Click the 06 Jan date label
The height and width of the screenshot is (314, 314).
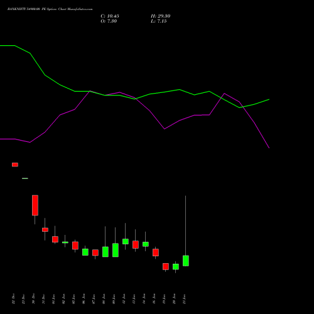[x=84, y=299]
